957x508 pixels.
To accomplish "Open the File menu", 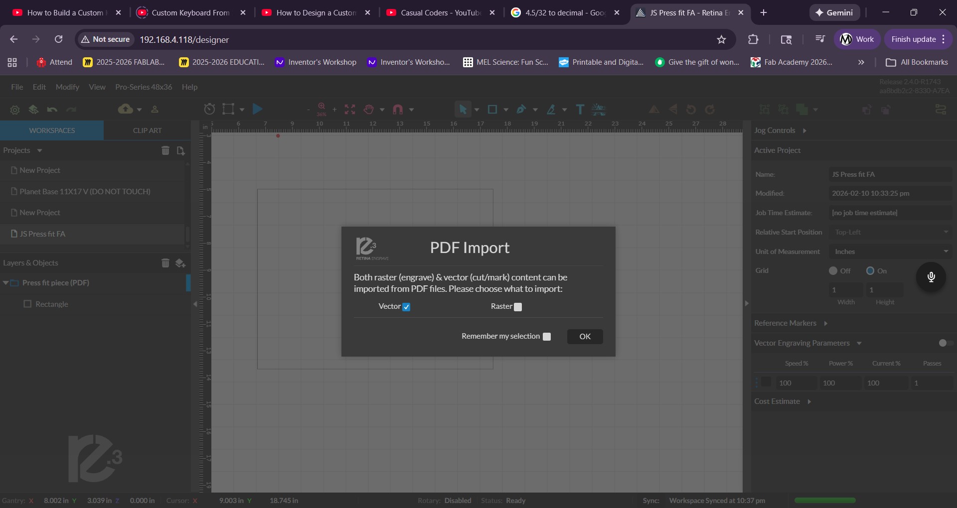I will 17,87.
